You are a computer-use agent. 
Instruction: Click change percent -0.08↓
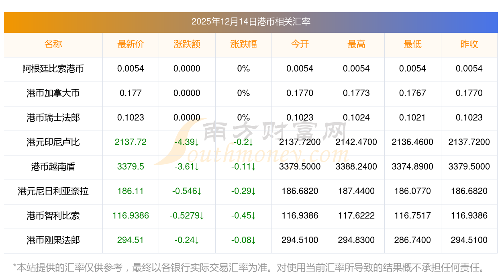click(x=243, y=240)
